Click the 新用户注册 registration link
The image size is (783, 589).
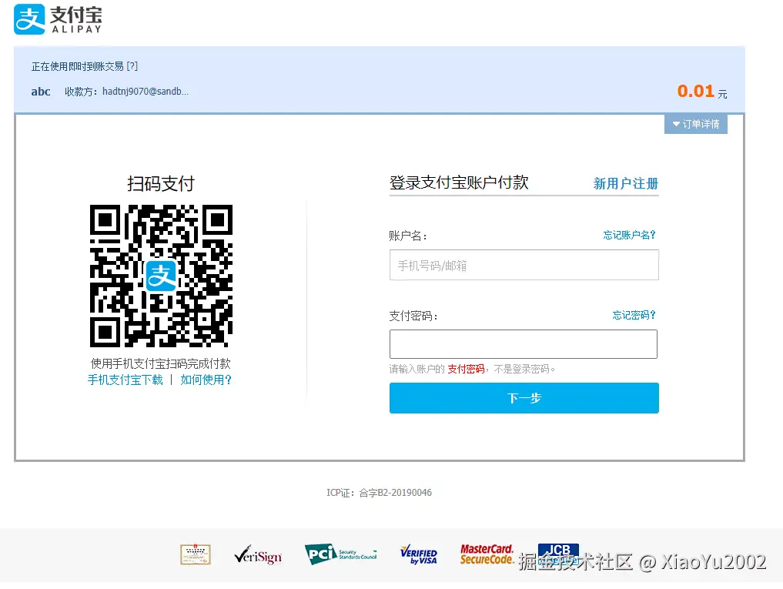[x=626, y=183]
